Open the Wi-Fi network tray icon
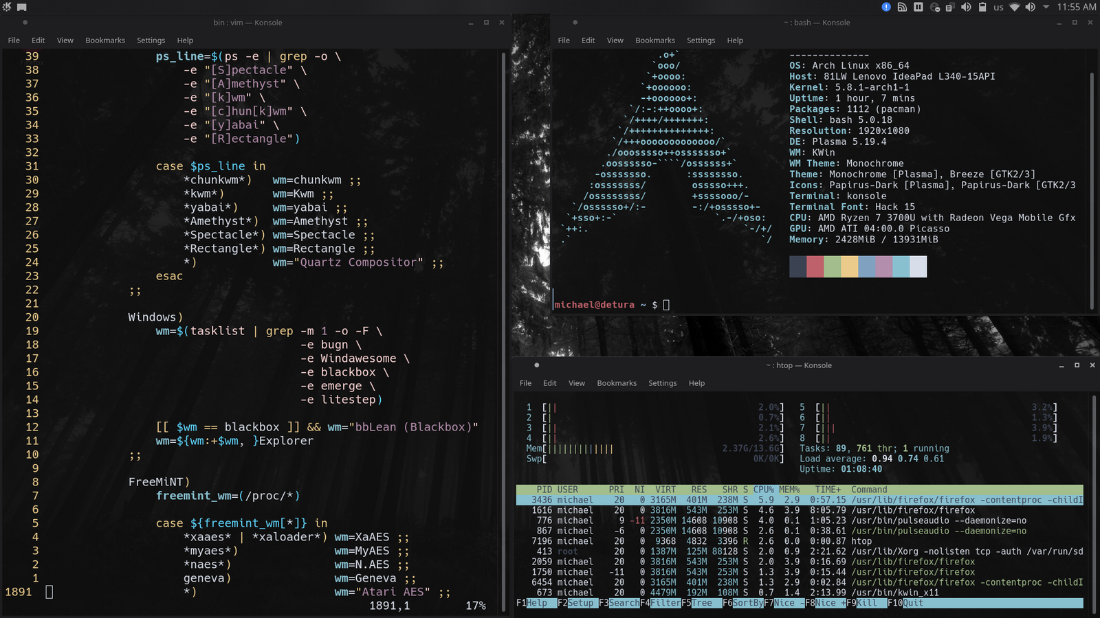 click(1014, 7)
